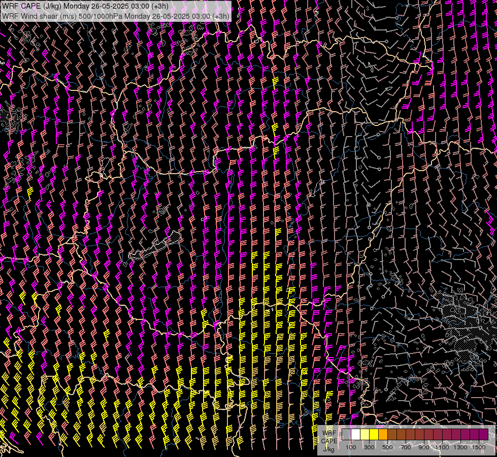The width and height of the screenshot is (497, 457).
Task: Click the CAPE label in the legend
Action: pos(329,441)
